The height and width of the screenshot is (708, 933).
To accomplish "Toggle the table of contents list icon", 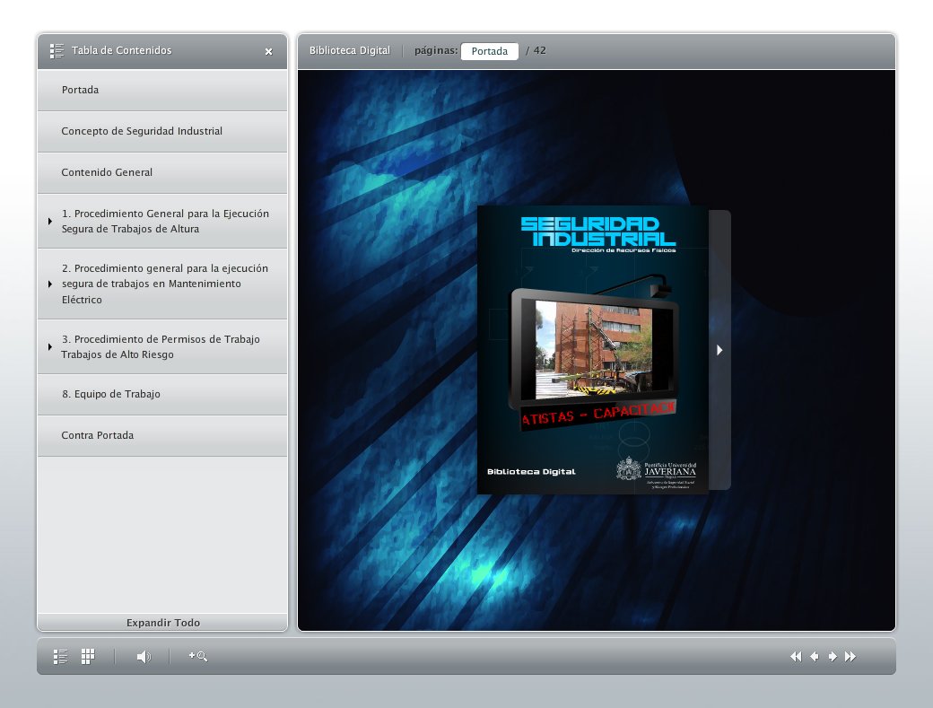I will 60,657.
